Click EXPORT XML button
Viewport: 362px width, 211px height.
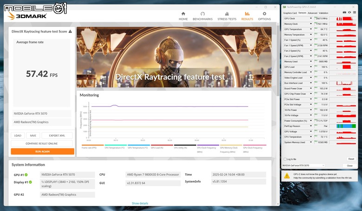[57, 135]
